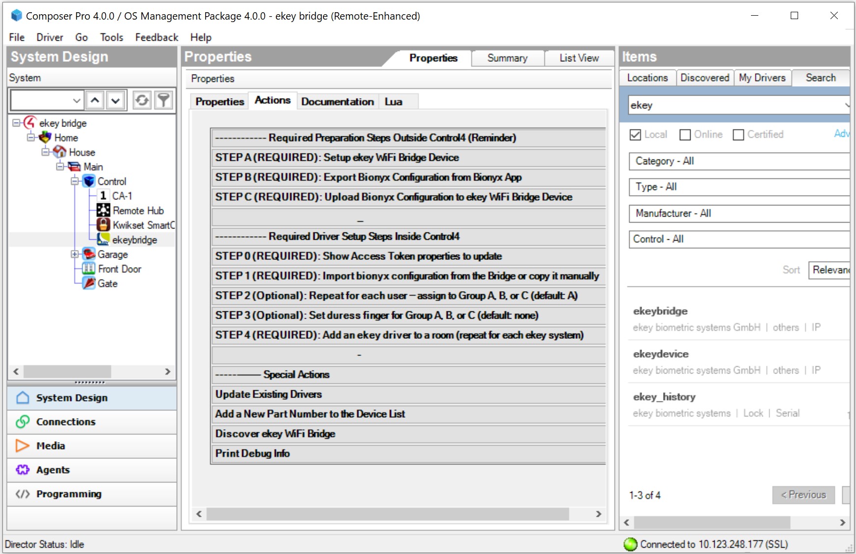Enable the Online checkbox
The height and width of the screenshot is (554, 856).
click(x=685, y=135)
